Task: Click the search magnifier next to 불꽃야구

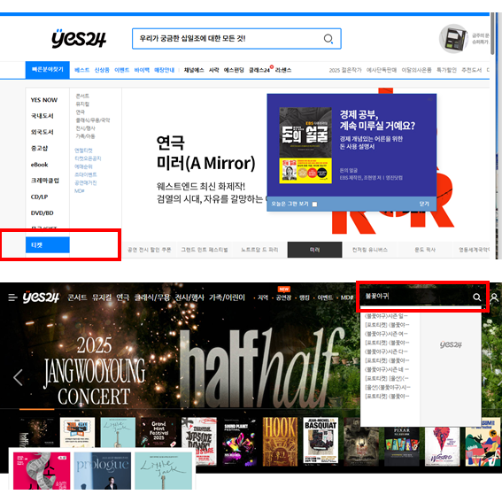Action: (x=476, y=297)
